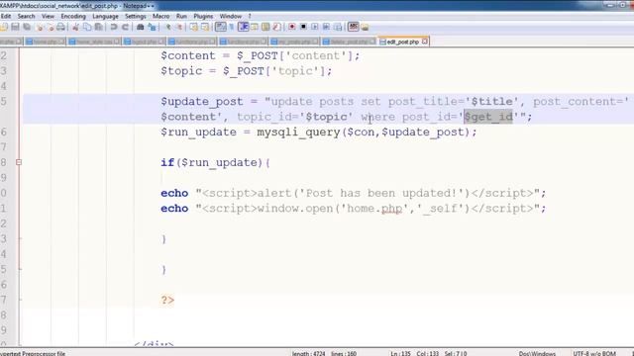
Task: Paste using the clipboard toolbar icon
Action: pyautogui.click(x=98, y=27)
